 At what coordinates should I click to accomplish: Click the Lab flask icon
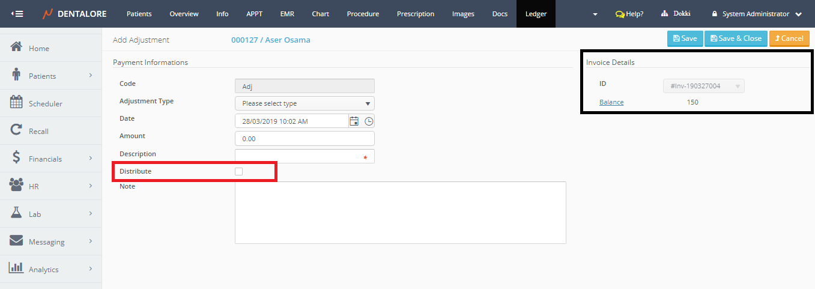[17, 213]
